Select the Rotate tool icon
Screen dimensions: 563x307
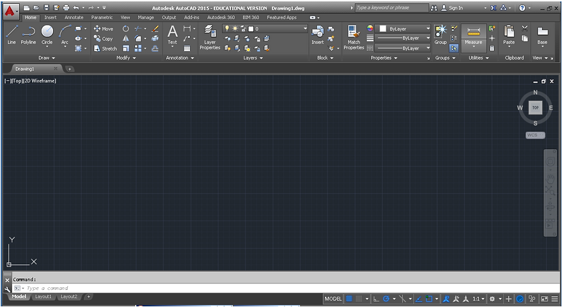125,29
